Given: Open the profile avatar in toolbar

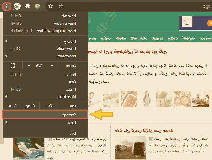Looking at the screenshot, I should [x=38, y=6].
